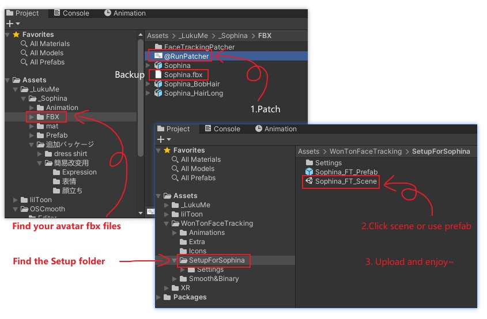Expand the Smooth&Binary folder

pyautogui.click(x=174, y=279)
